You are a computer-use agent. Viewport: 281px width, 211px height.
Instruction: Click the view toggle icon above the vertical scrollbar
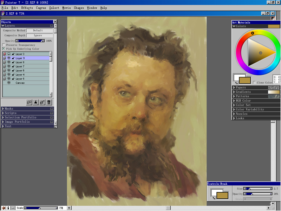pyautogui.click(x=273, y=18)
